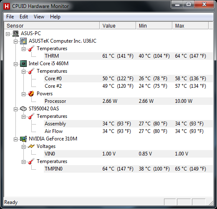Image resolution: width=217 pixels, height=209 pixels.
Task: Click the Value column header
Action: pos(118,25)
